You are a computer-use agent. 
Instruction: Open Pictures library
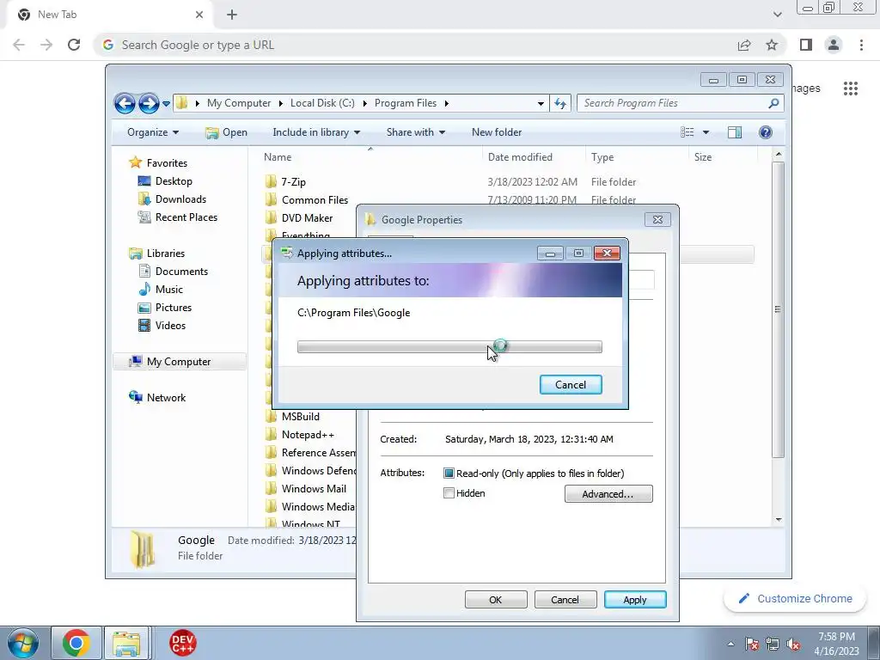[174, 308]
